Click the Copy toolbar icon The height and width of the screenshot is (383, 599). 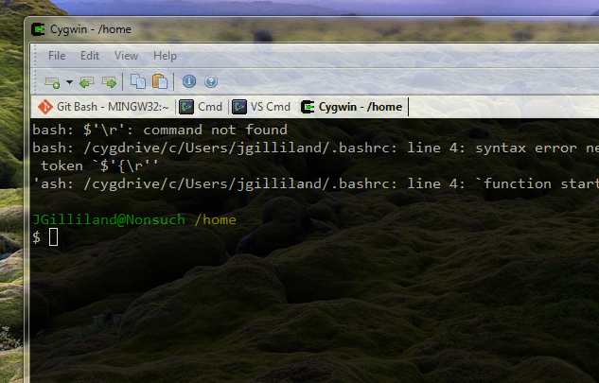(x=138, y=81)
